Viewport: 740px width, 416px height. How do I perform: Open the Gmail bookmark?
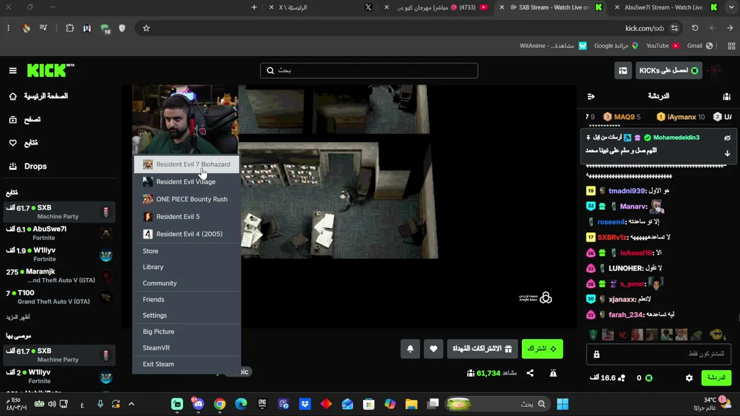pyautogui.click(x=700, y=46)
